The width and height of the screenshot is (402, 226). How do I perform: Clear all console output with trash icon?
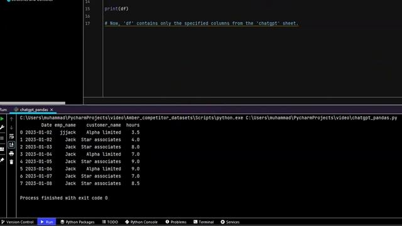11,162
